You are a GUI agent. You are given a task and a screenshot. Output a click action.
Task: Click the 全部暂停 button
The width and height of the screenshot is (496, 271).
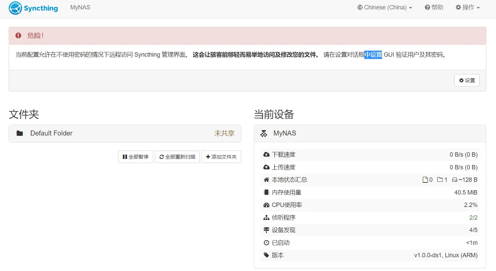[x=135, y=157]
